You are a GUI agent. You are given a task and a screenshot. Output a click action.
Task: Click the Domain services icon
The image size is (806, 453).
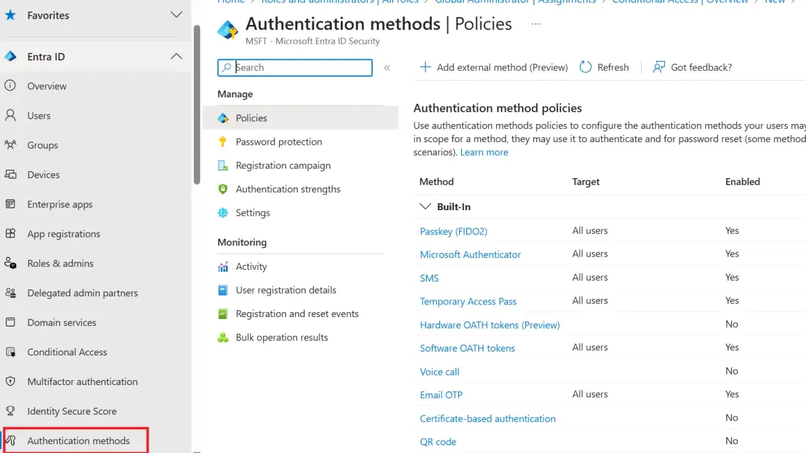click(10, 322)
